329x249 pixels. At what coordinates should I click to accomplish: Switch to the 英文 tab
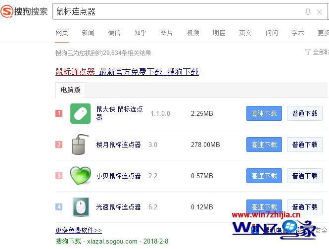point(245,33)
